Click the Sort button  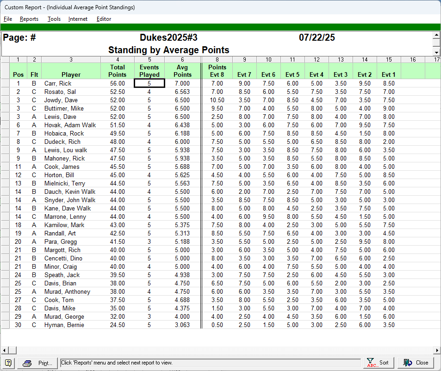[378, 363]
